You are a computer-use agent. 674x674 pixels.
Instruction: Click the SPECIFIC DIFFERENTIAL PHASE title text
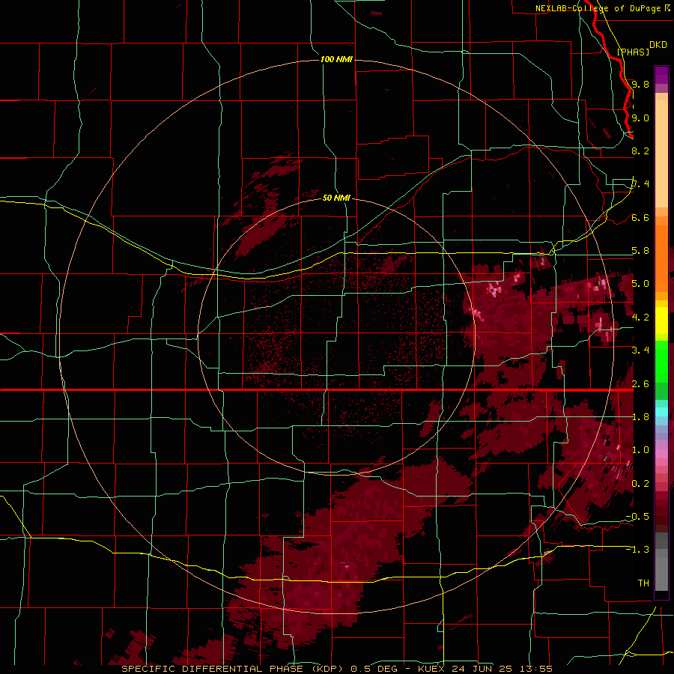(213, 669)
